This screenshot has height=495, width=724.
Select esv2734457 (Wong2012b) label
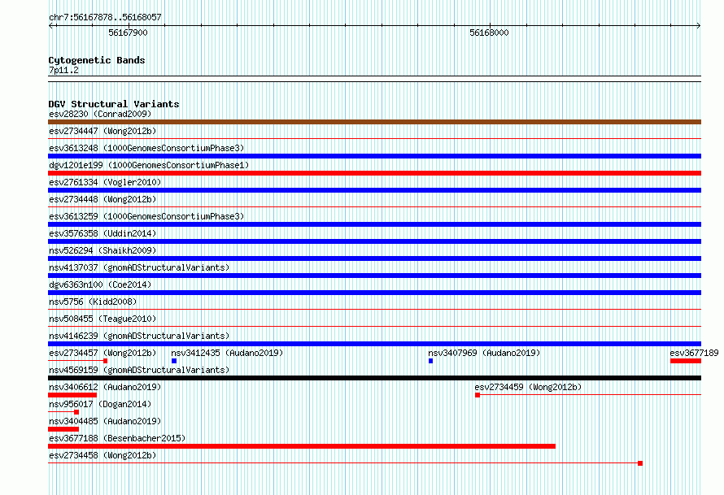coord(102,353)
